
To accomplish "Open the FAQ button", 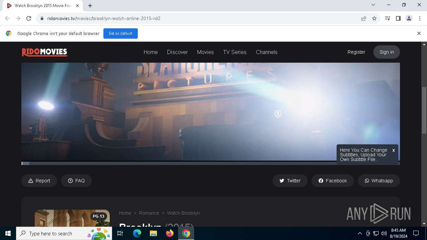I will 76,181.
